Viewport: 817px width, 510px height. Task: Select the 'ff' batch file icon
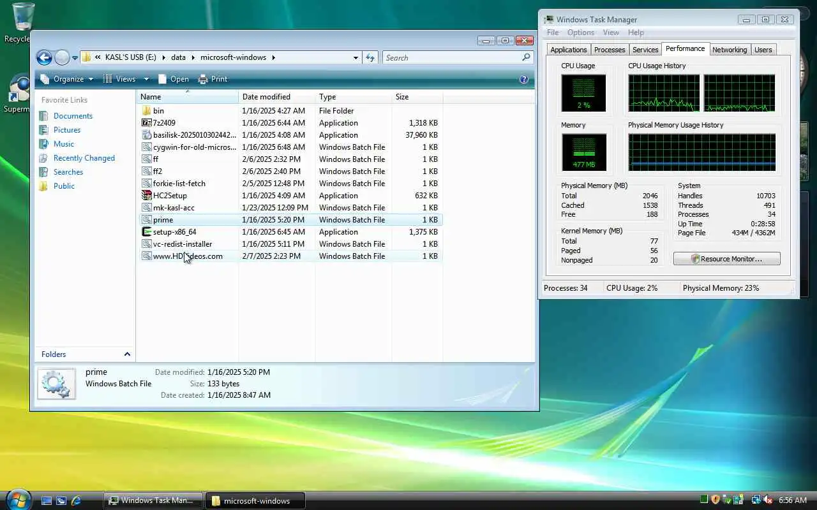[x=146, y=159]
